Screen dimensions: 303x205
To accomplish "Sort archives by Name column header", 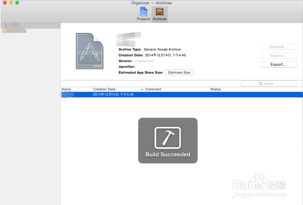I will tap(76, 89).
